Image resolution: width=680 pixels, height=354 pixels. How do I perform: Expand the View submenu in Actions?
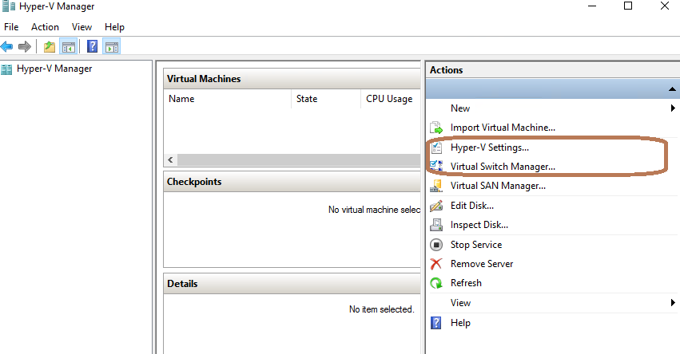click(673, 302)
